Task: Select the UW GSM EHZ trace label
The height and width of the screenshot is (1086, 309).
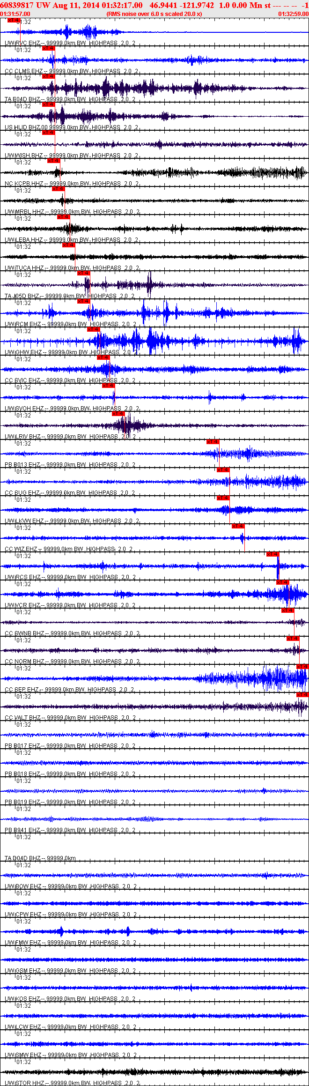Action: pyautogui.click(x=71, y=971)
